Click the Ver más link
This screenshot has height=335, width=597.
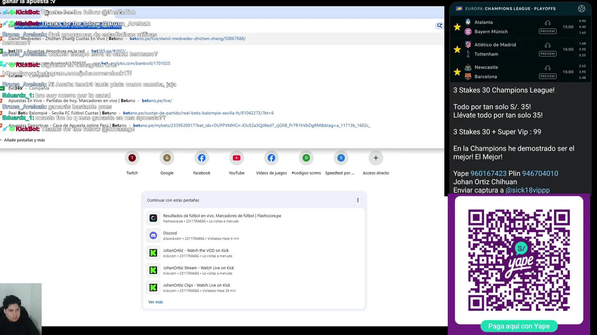click(x=155, y=302)
